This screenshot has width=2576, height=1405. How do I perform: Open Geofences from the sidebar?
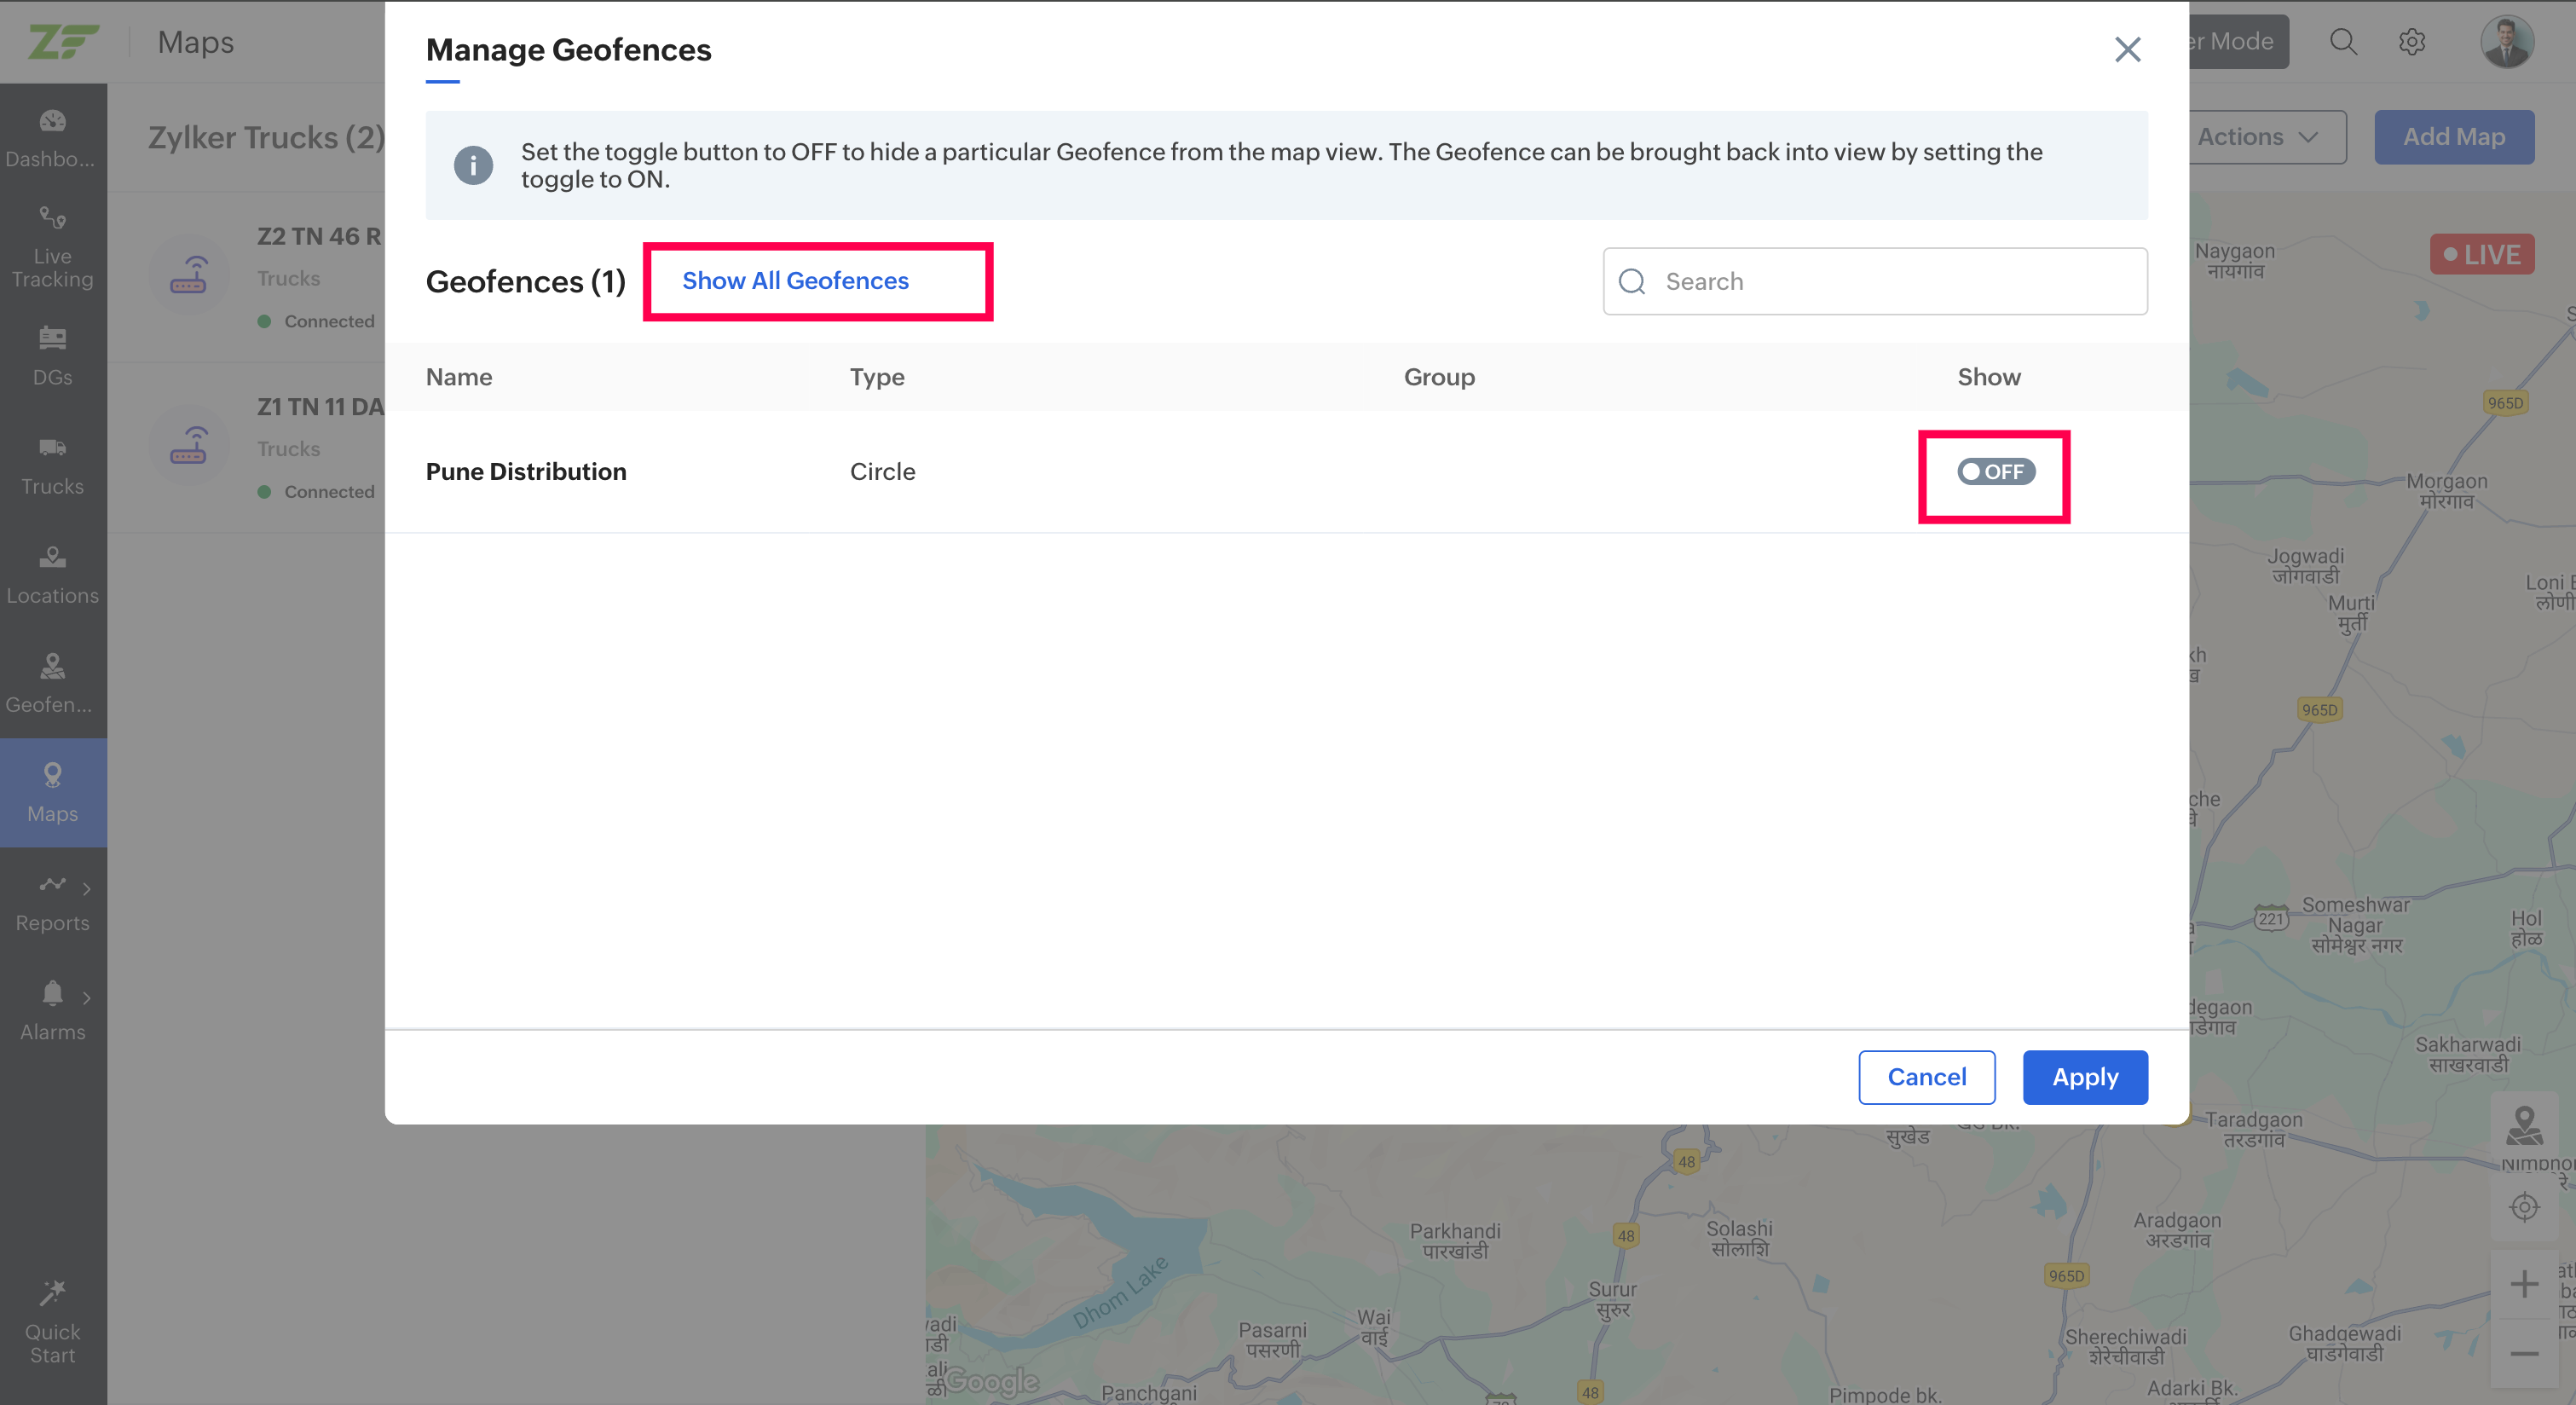point(52,683)
